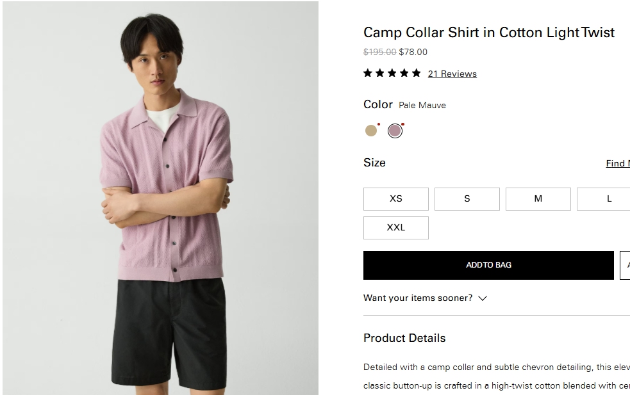Click the middle rating star
Image resolution: width=630 pixels, height=395 pixels.
(x=392, y=73)
